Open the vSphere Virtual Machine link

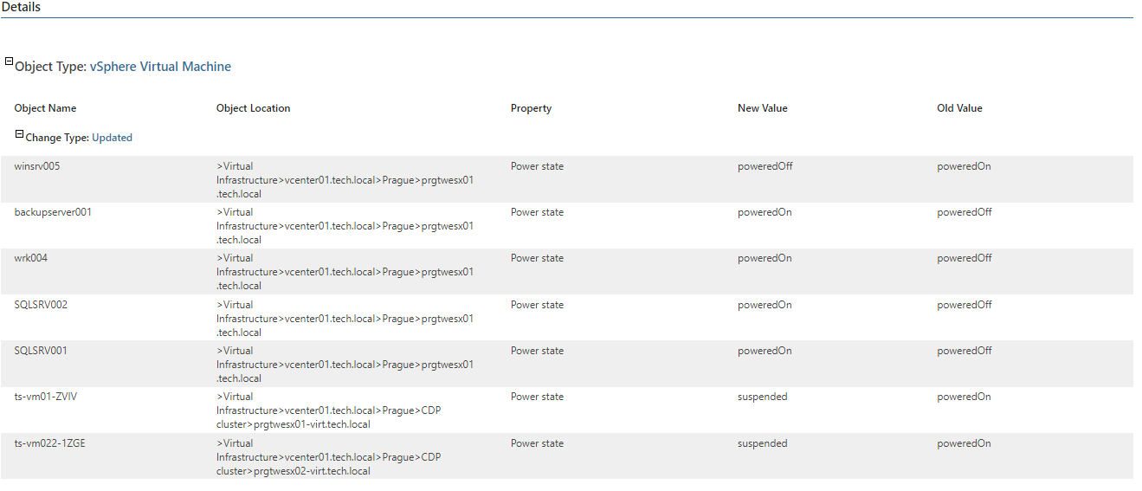click(160, 67)
